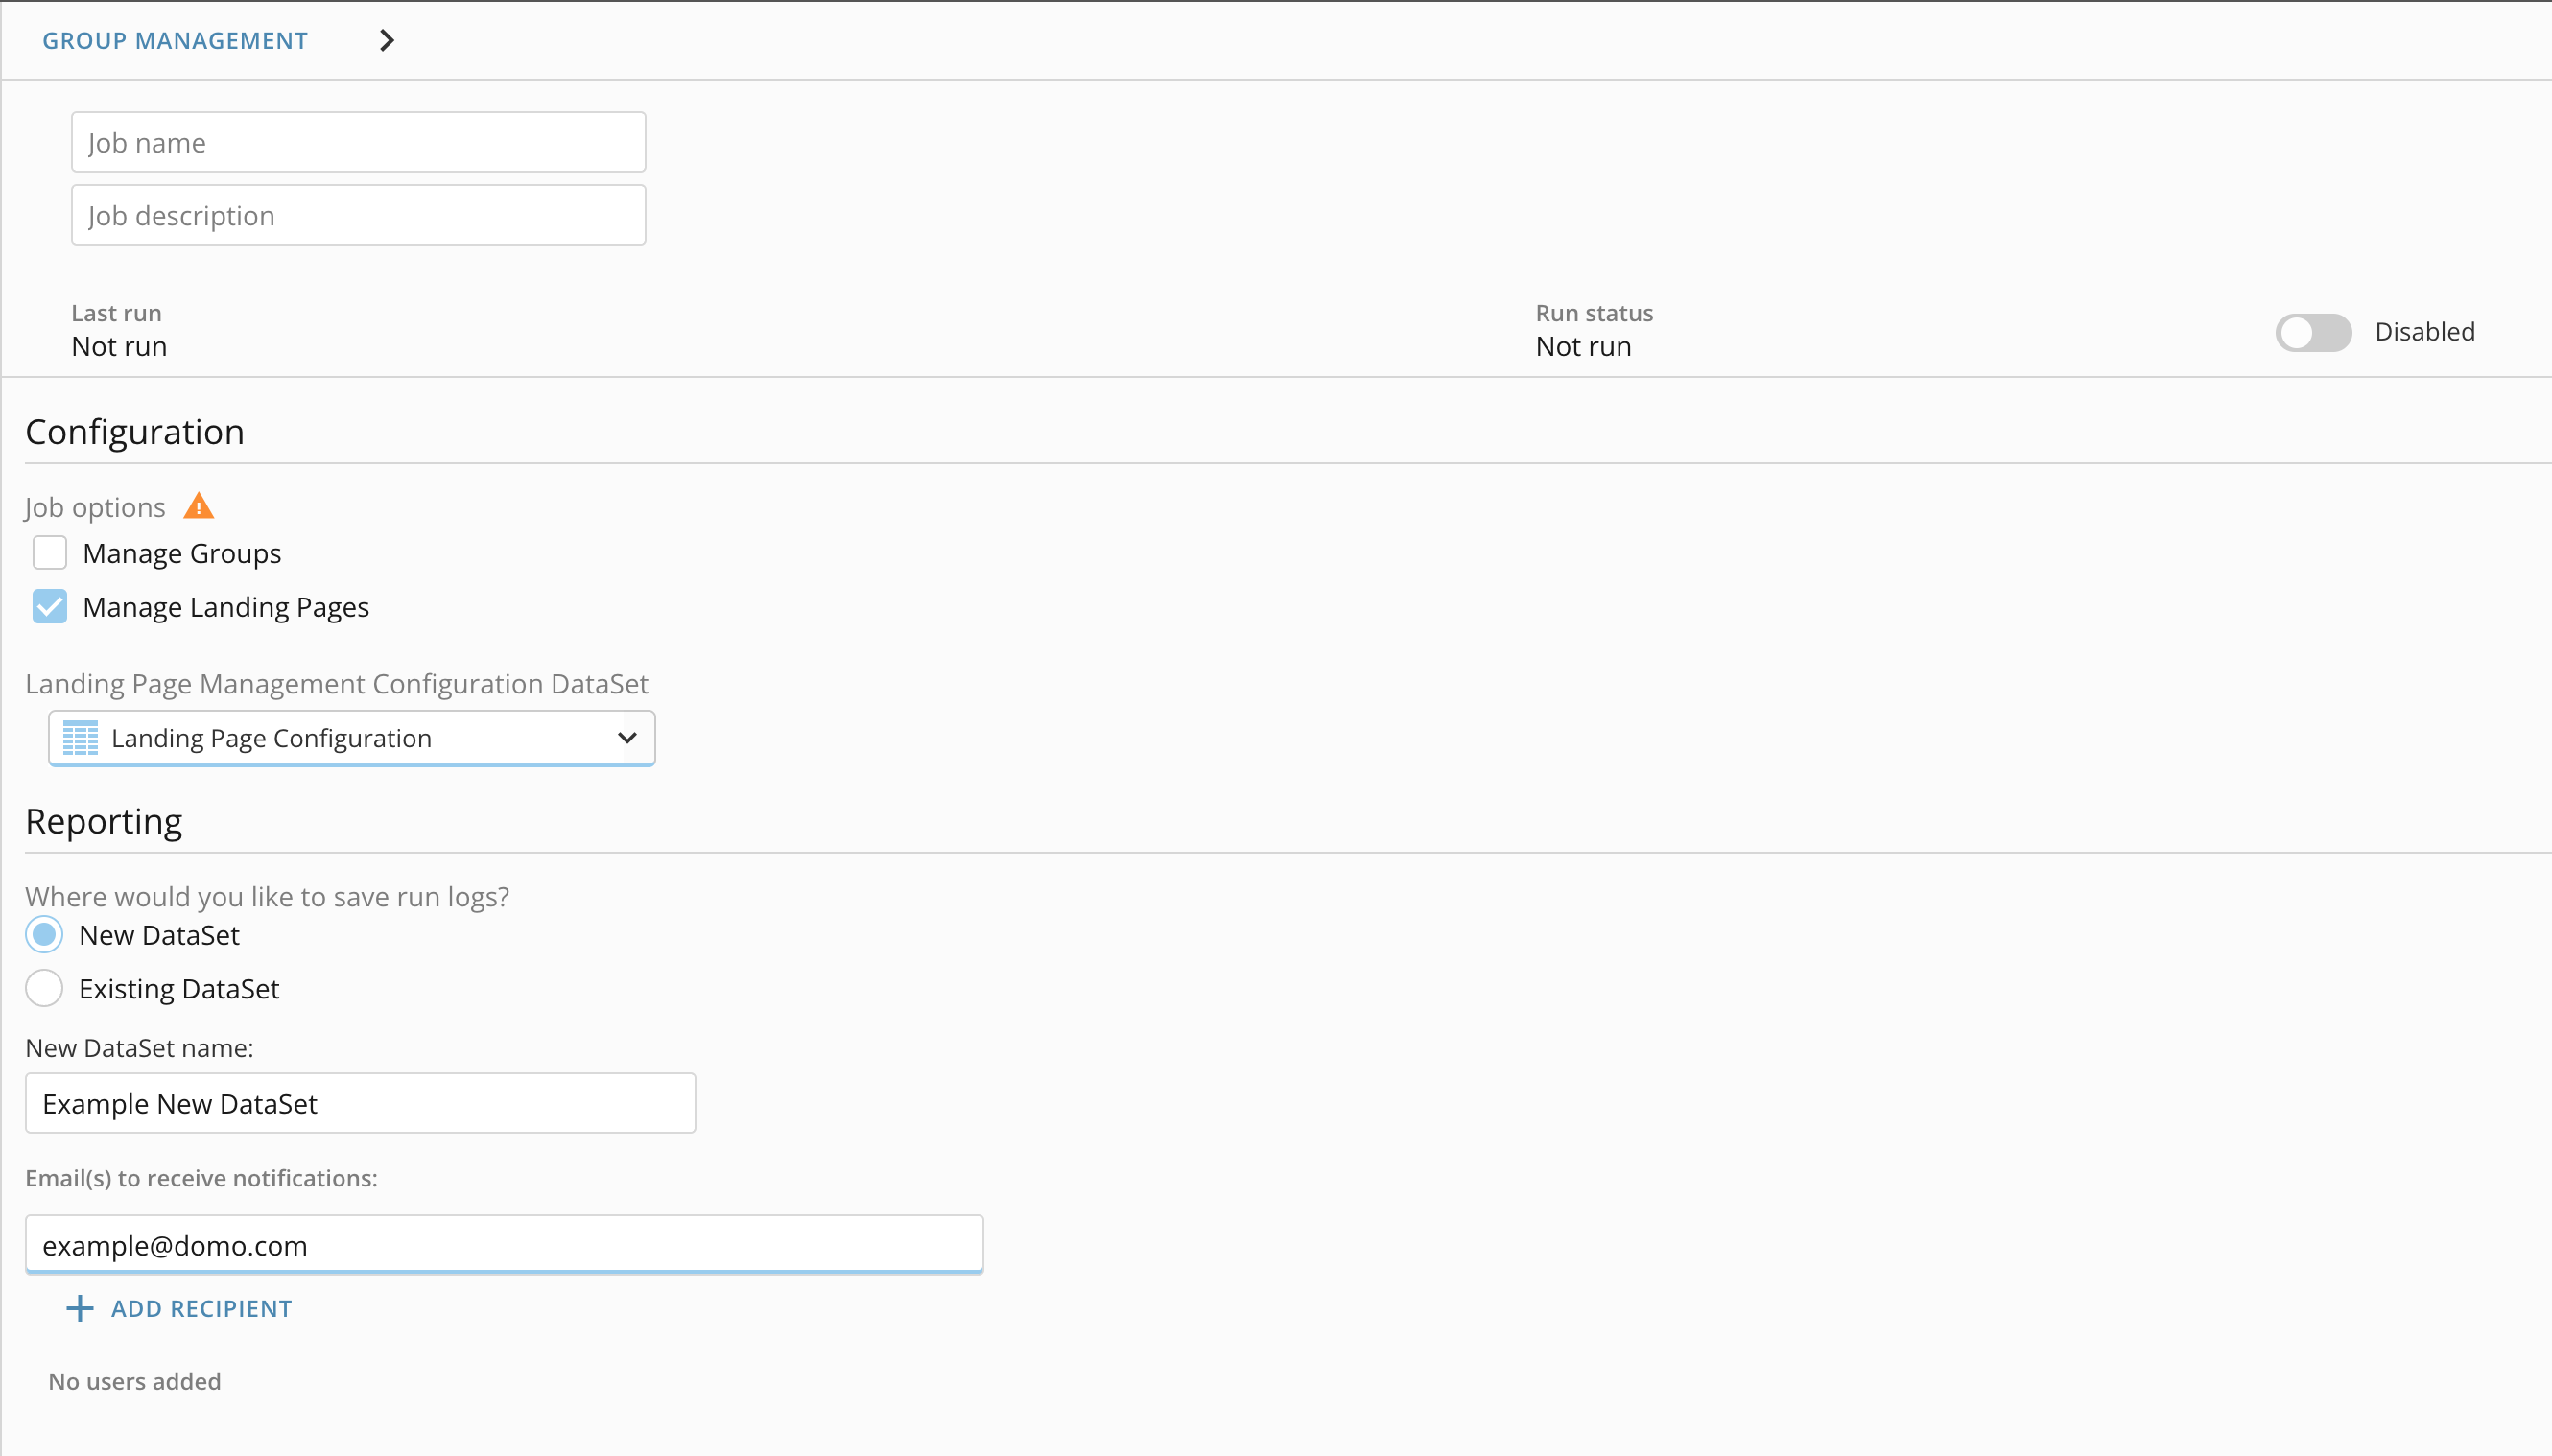Image resolution: width=2552 pixels, height=1456 pixels.
Task: Click the New DataSet name input
Action: 360,1103
